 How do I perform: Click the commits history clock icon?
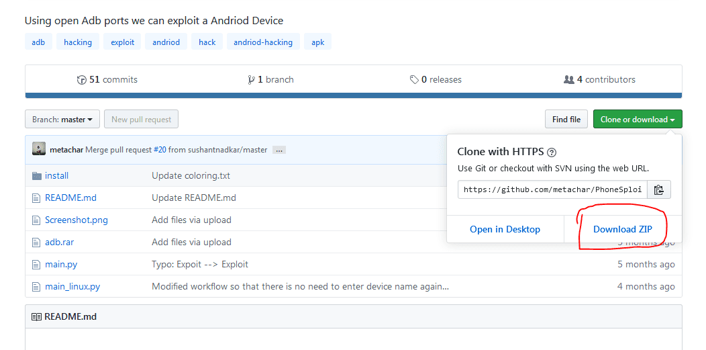pyautogui.click(x=82, y=80)
